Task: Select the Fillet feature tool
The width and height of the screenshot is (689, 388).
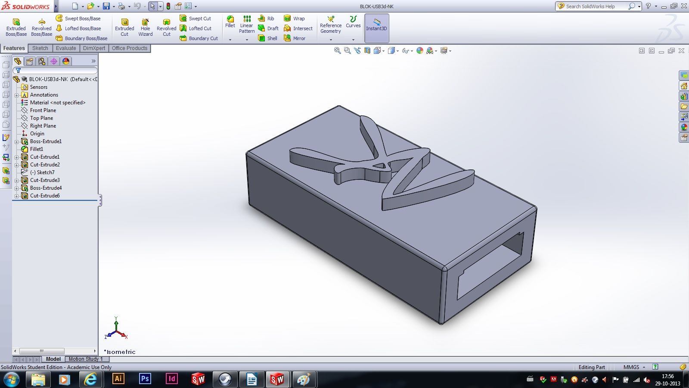Action: (230, 22)
